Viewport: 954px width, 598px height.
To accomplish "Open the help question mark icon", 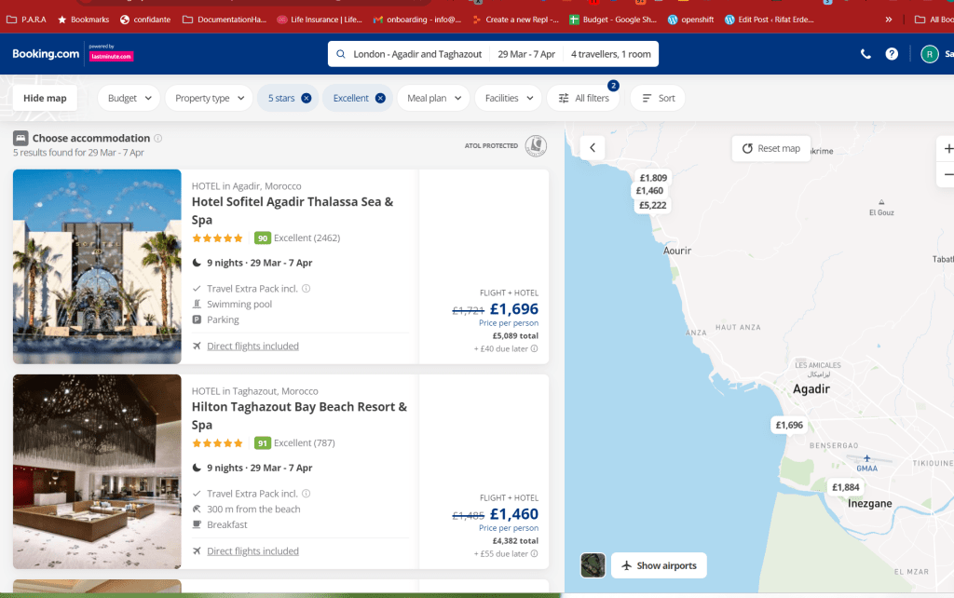I will [892, 54].
